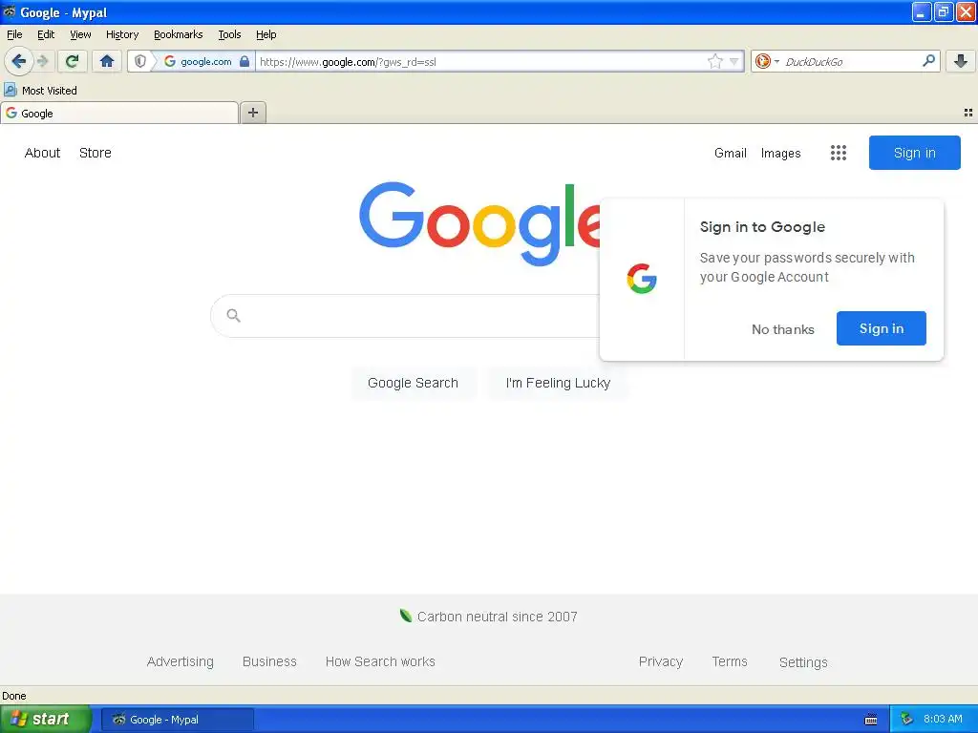Open the Downloads arrow button
This screenshot has width=978, height=733.
click(961, 61)
